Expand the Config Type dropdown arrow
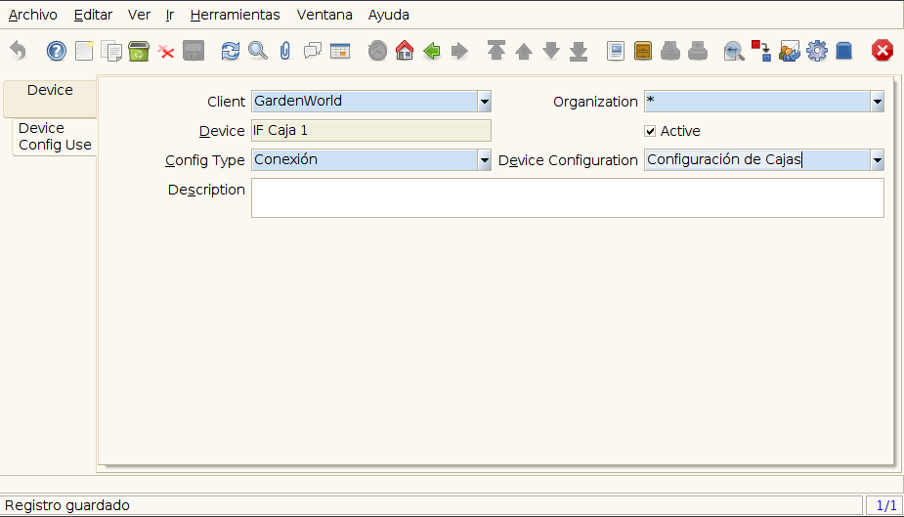Viewport: 904px width, 517px height. coord(485,160)
